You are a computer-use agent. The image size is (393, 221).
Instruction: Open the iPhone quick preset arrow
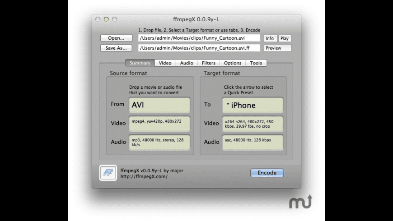coord(228,104)
